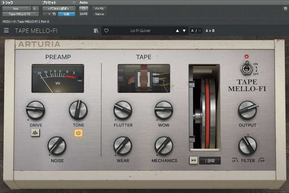Click the Mechanics knob
Viewport: 289px width, 193px height.
[164, 146]
